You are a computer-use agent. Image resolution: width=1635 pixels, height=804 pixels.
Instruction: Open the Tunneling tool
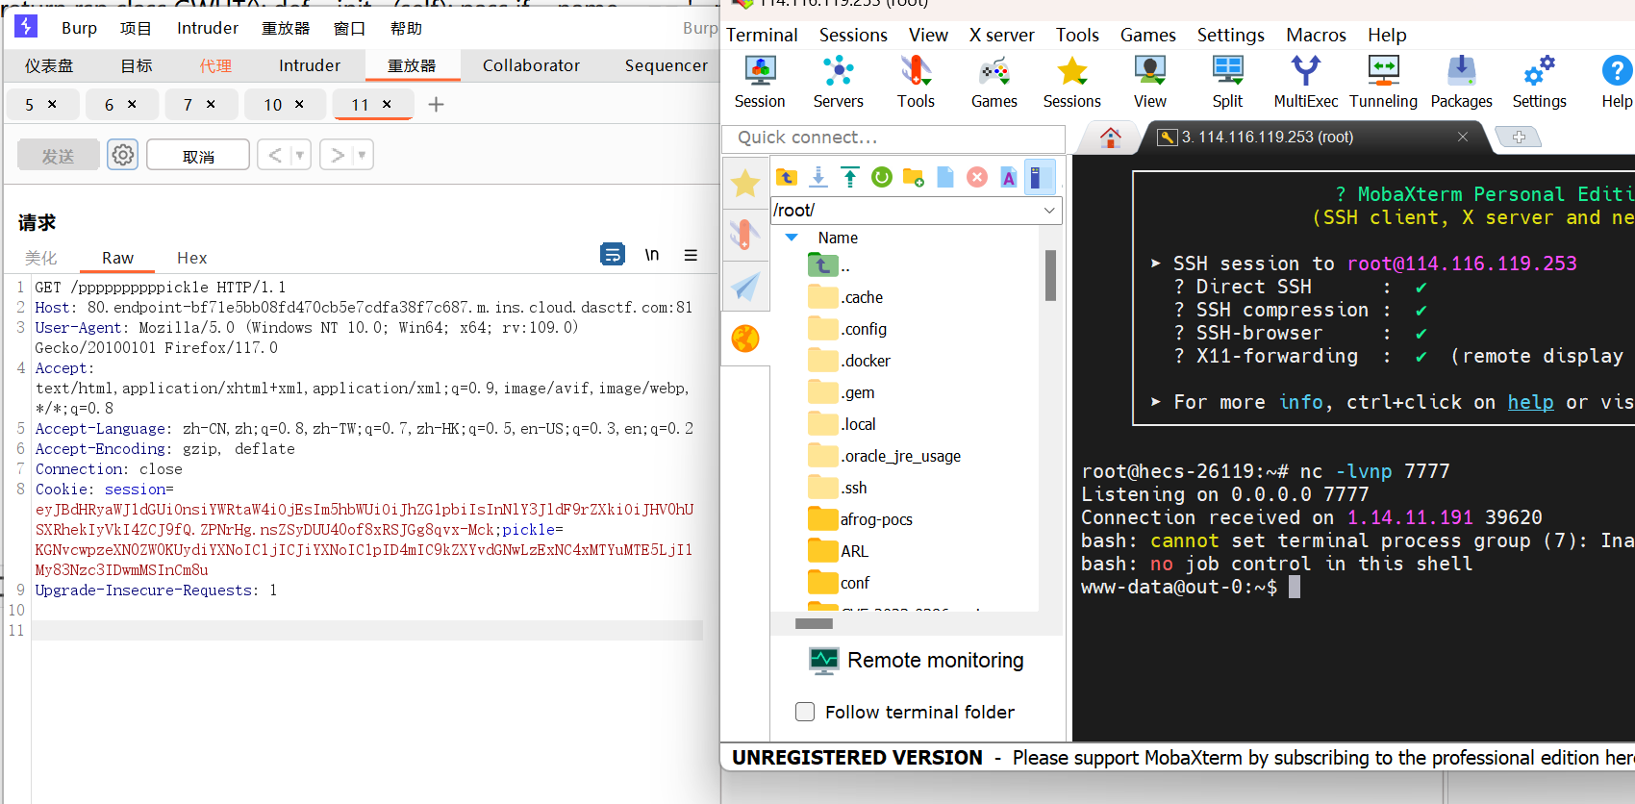(1383, 82)
